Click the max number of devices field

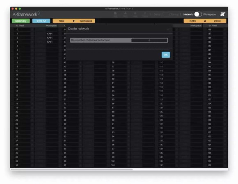point(149,40)
